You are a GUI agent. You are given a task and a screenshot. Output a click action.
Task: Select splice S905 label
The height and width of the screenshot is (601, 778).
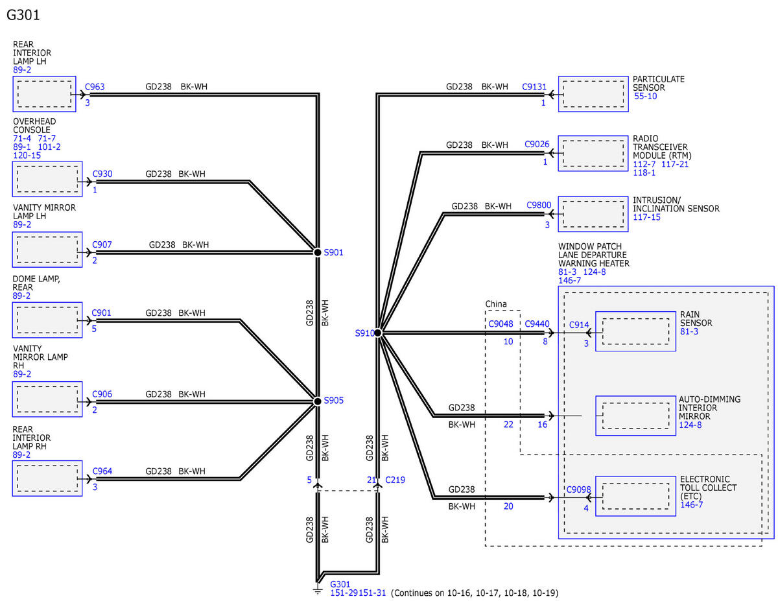pyautogui.click(x=333, y=401)
